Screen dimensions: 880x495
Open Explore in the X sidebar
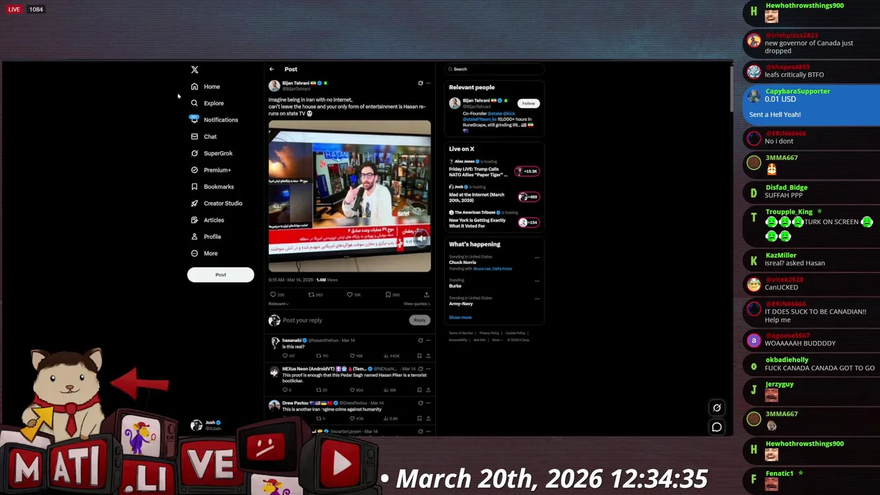(x=207, y=103)
